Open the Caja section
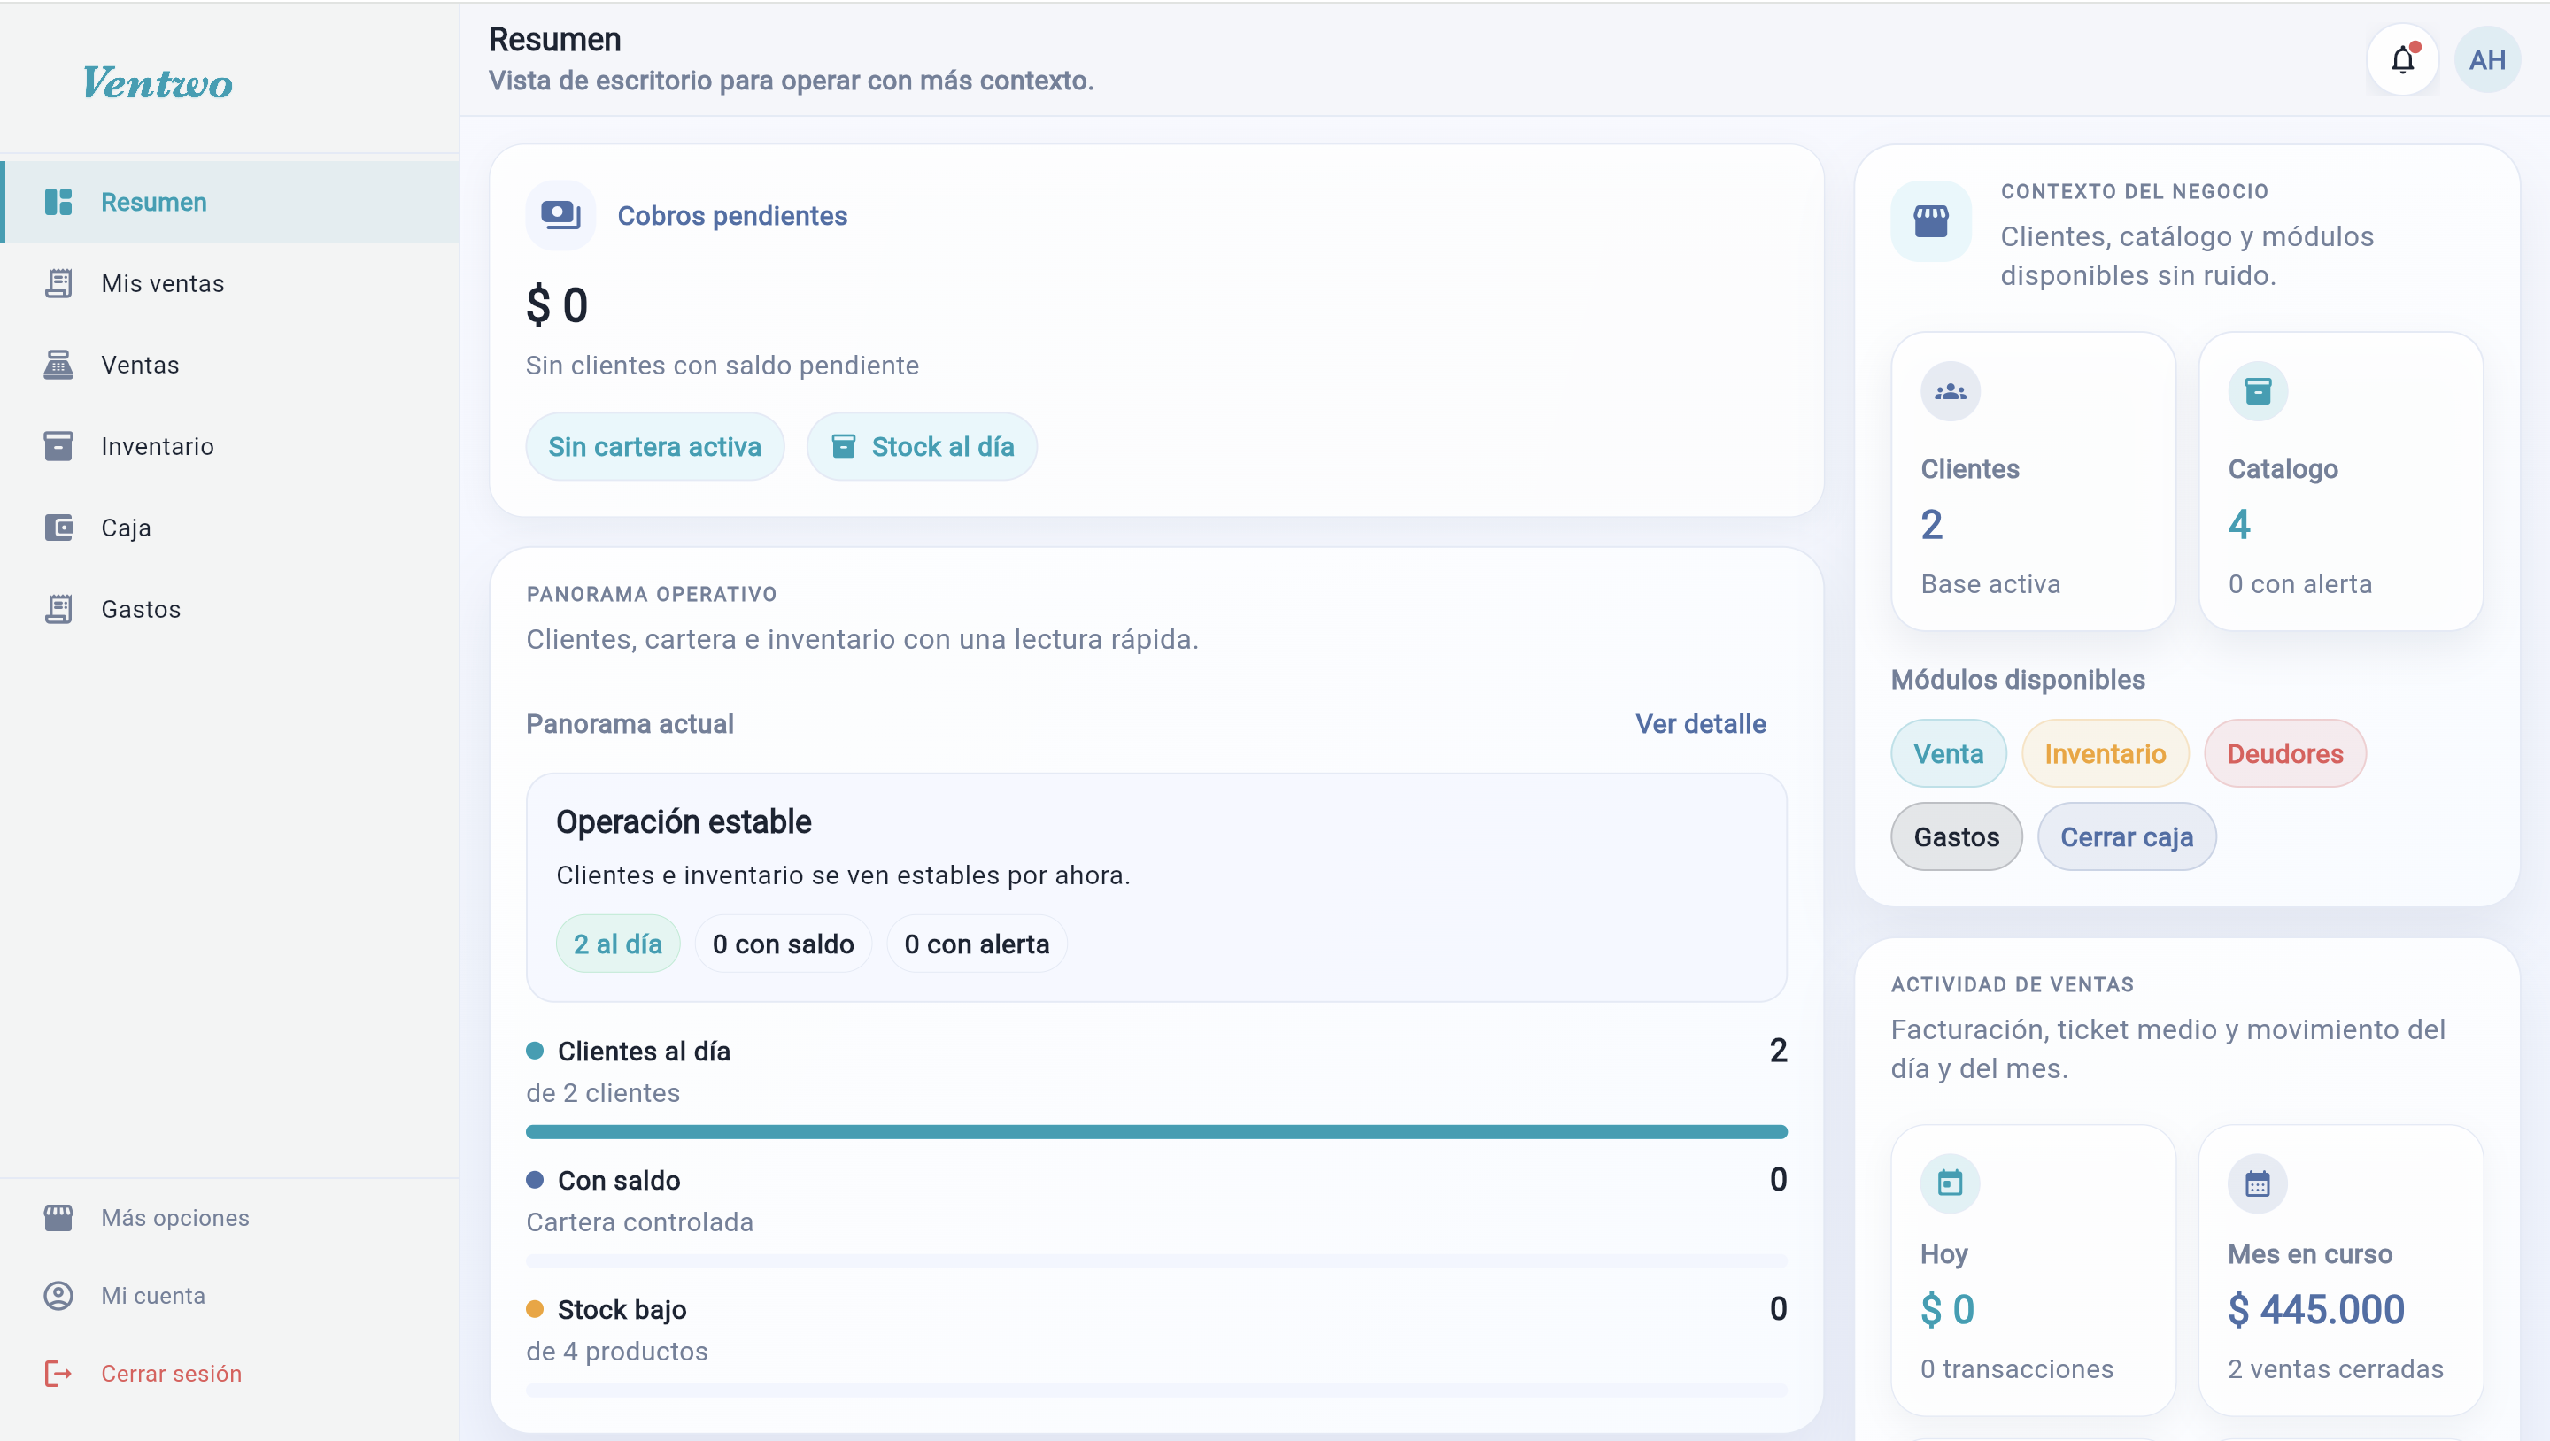The width and height of the screenshot is (2550, 1441). click(126, 528)
